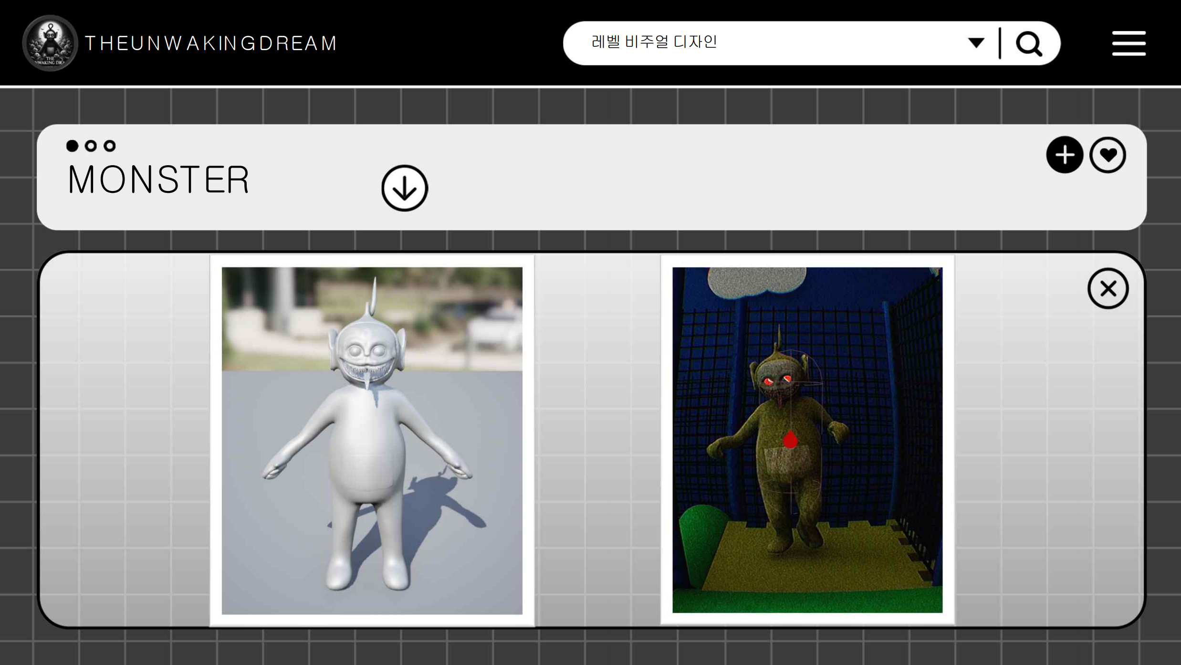Click the heart favorite icon
1181x665 pixels.
tap(1108, 155)
